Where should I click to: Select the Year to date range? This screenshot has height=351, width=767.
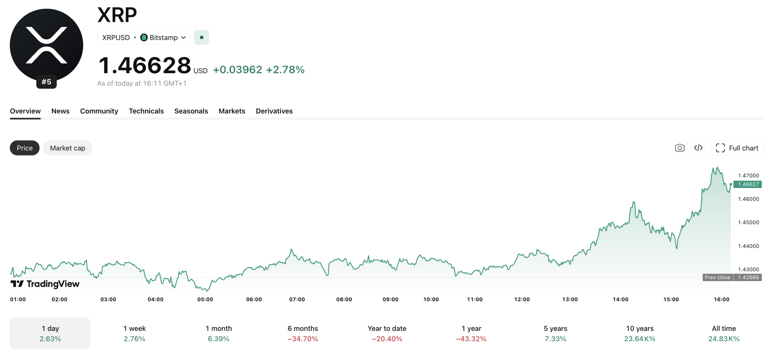tap(387, 333)
